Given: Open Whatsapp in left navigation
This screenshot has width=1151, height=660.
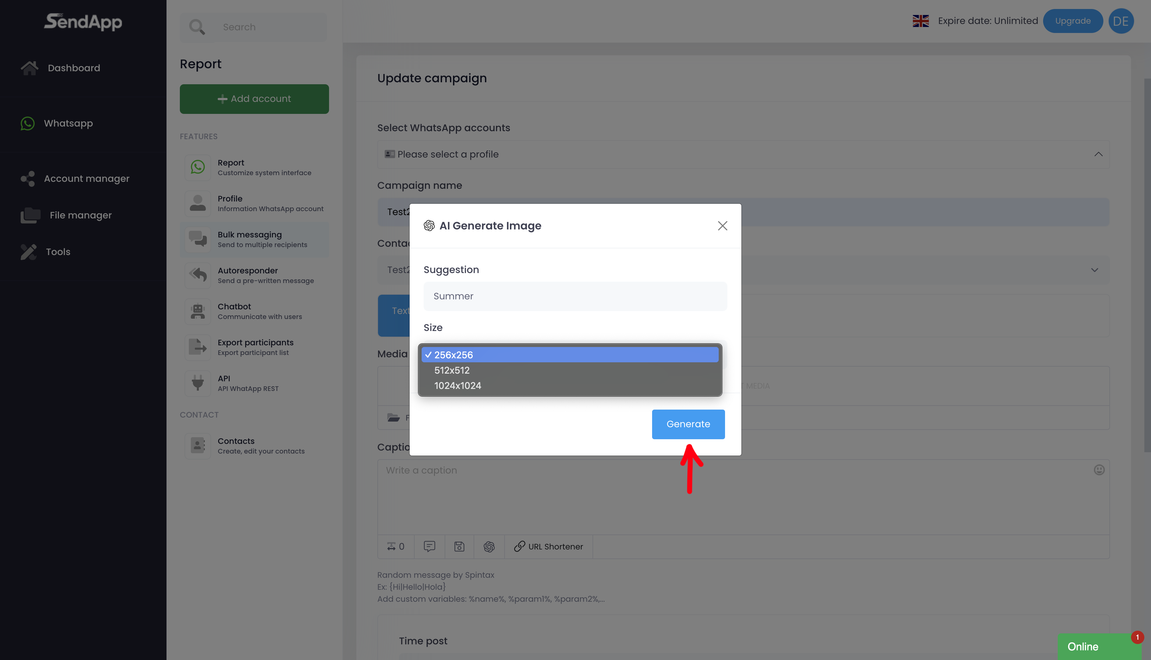Looking at the screenshot, I should click(x=68, y=123).
